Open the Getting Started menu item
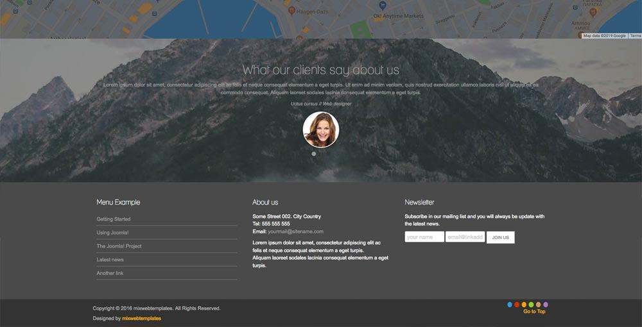The height and width of the screenshot is (327, 642). (114, 219)
